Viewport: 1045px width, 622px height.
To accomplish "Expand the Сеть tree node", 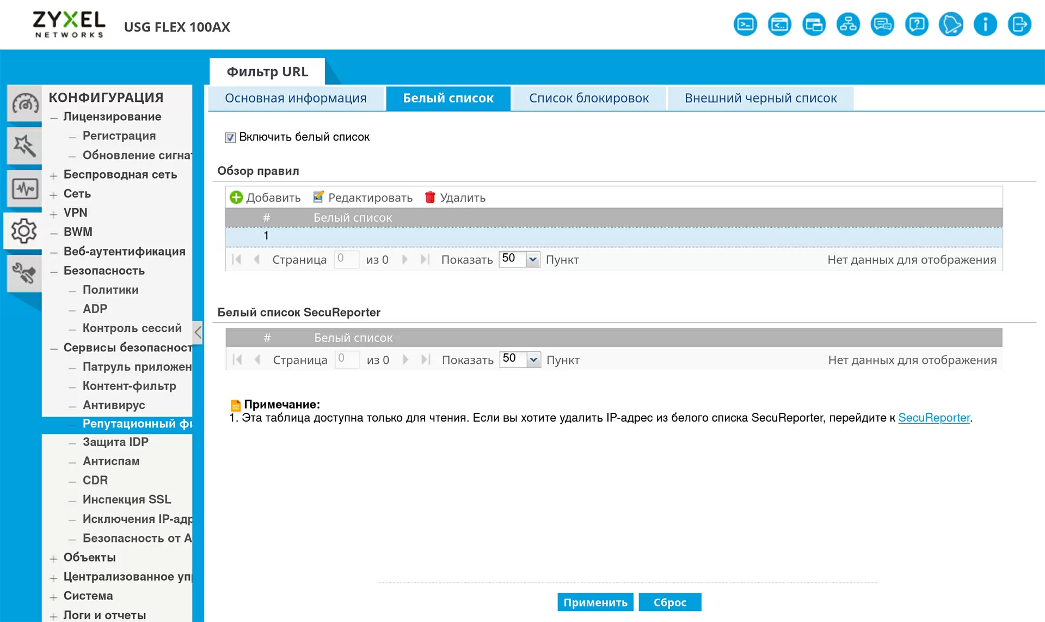I will [53, 194].
